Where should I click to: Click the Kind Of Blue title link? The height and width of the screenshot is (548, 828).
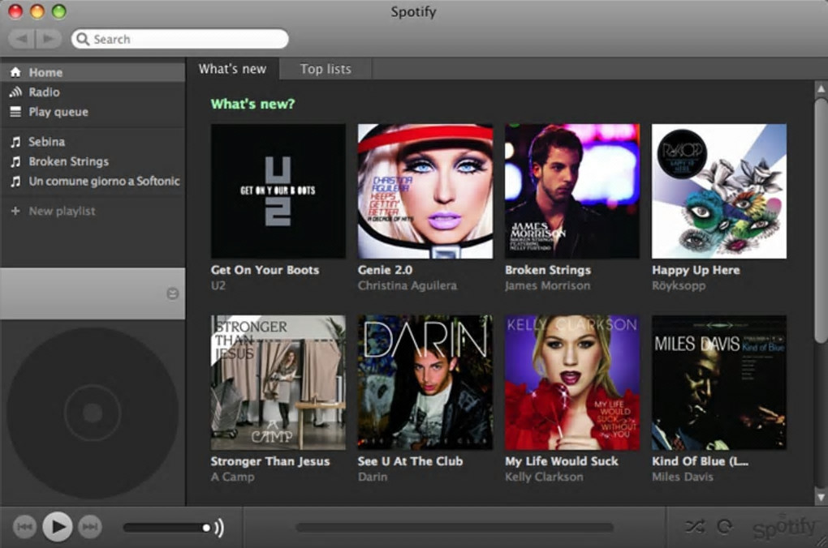(x=701, y=461)
